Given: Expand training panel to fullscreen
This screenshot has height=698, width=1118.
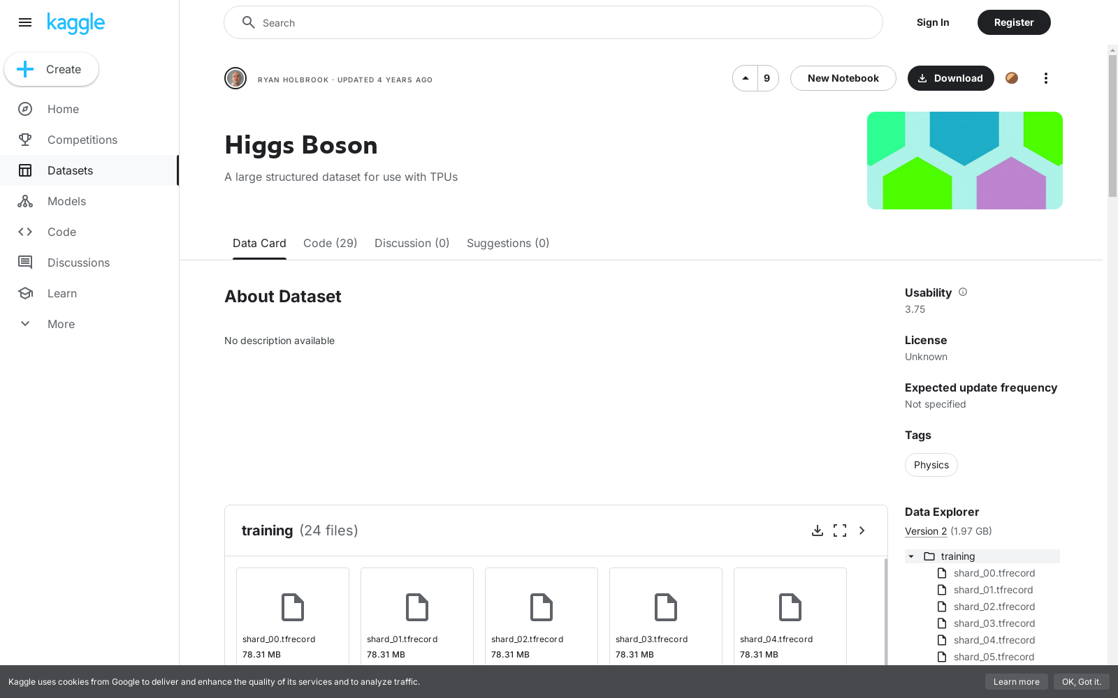Looking at the screenshot, I should coord(840,530).
